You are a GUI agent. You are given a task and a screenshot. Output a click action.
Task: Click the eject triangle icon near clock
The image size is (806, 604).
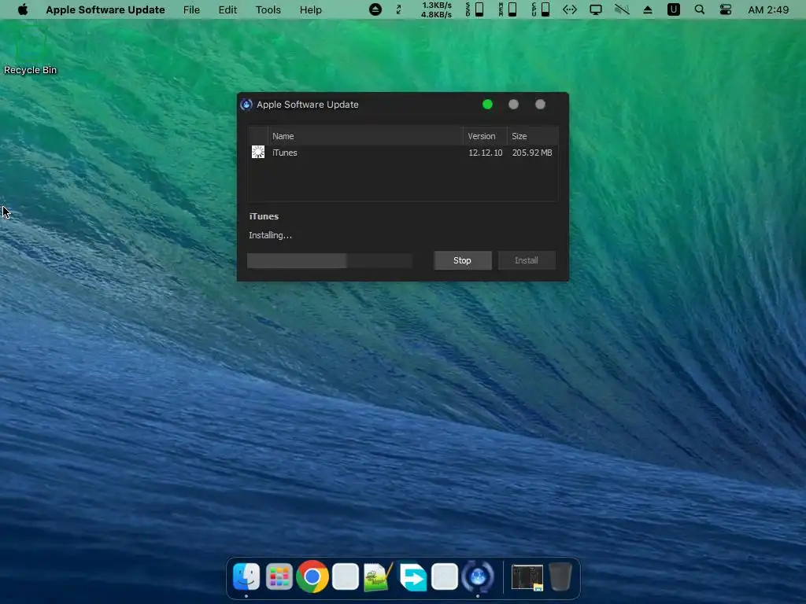pyautogui.click(x=648, y=9)
